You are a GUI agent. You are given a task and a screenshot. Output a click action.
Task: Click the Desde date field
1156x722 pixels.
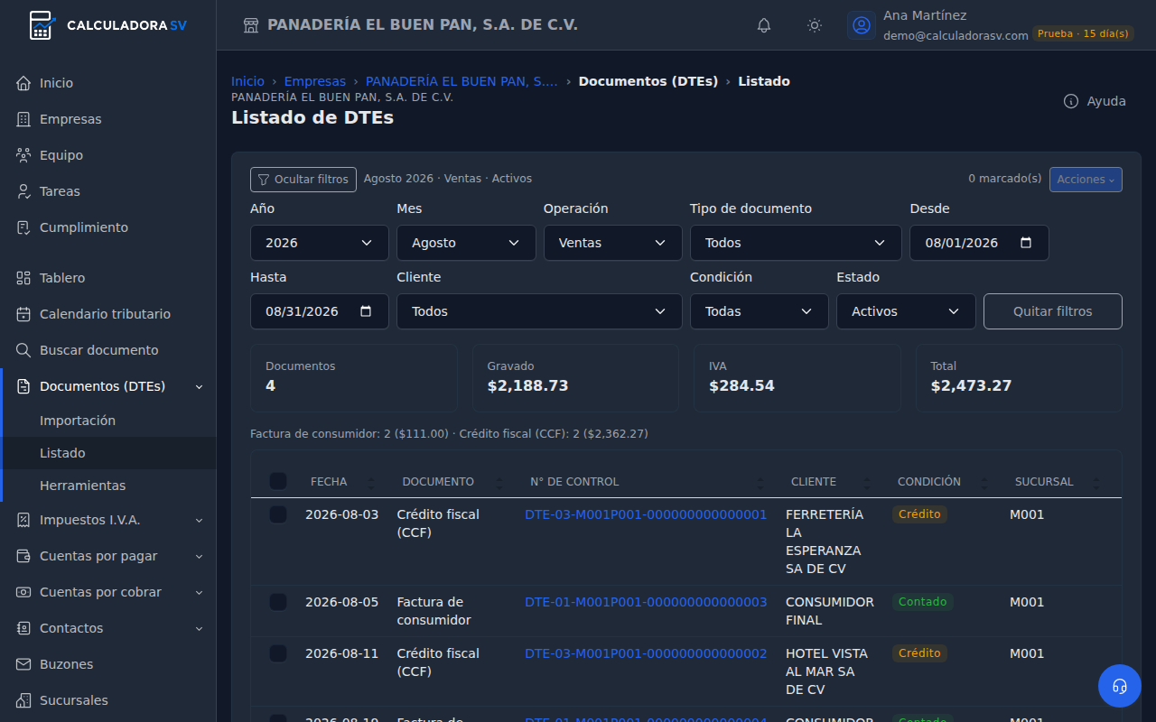tap(979, 243)
